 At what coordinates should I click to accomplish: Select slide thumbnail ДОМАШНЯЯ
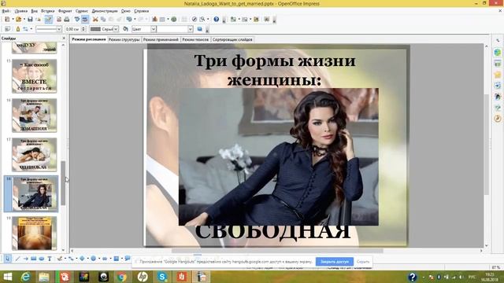coord(35,116)
